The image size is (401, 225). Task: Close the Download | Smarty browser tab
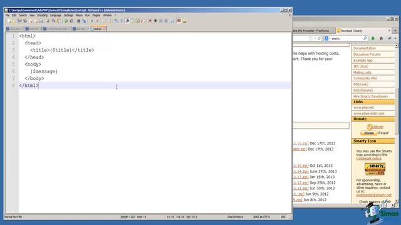pos(390,31)
